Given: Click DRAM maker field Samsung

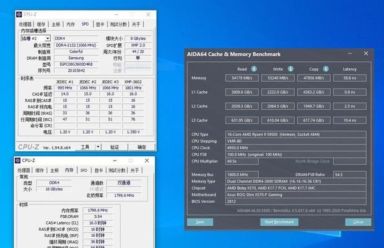Looking at the screenshot, I should (76, 58).
